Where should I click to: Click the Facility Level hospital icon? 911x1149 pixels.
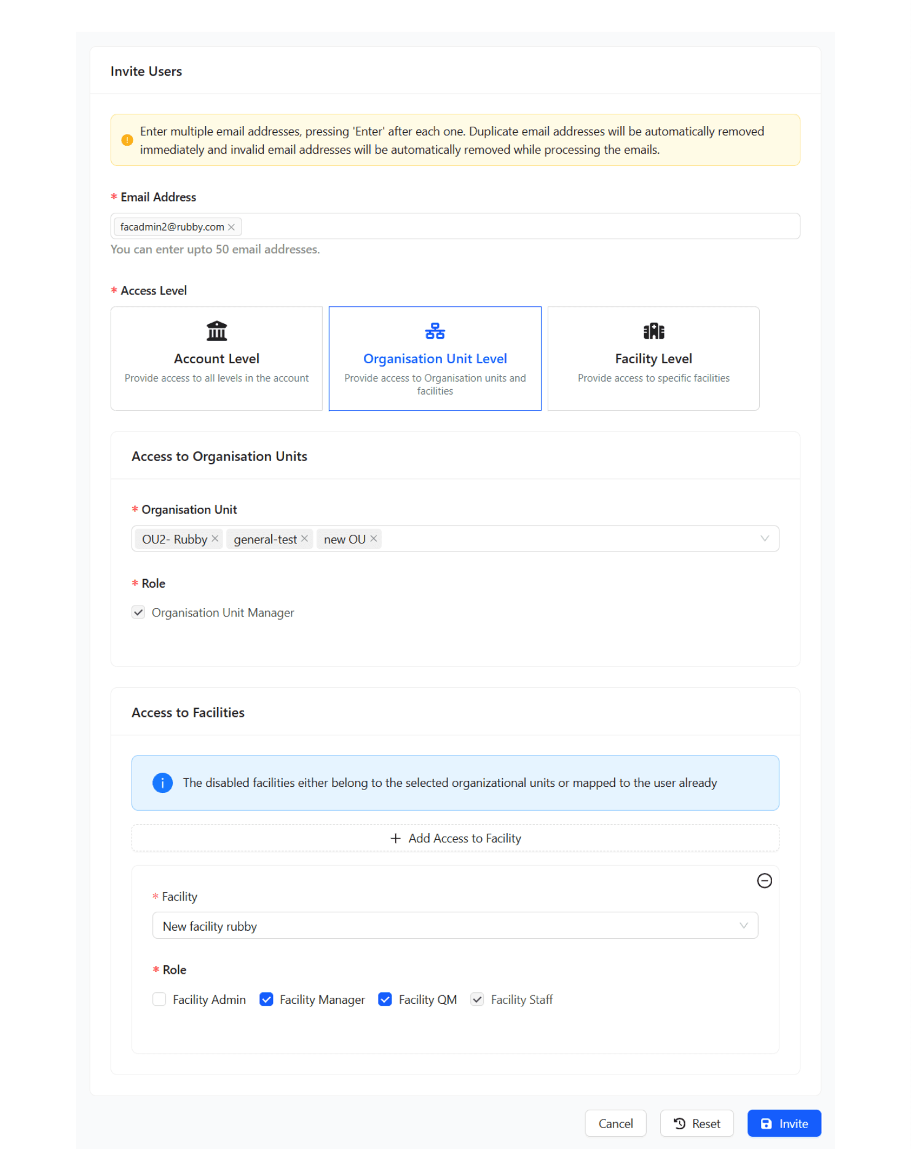653,331
